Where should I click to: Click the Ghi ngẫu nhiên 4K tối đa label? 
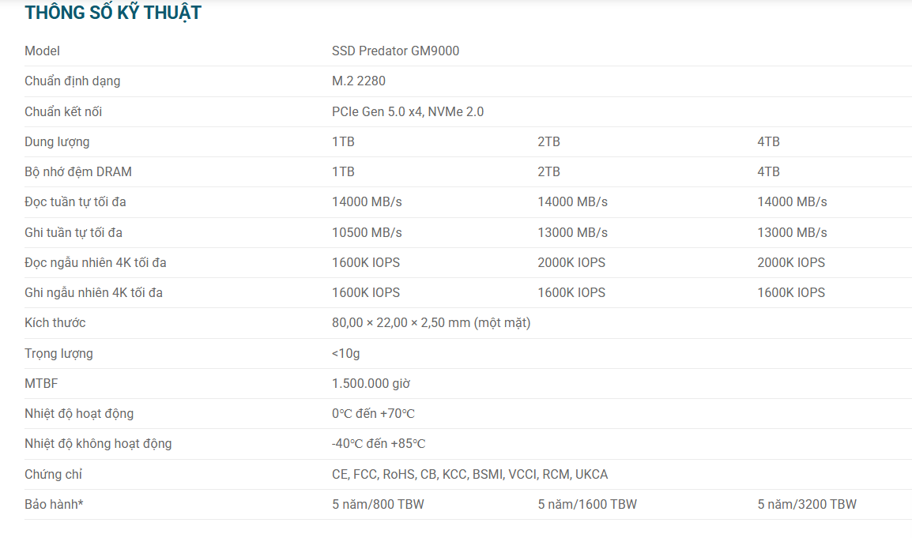coord(93,292)
